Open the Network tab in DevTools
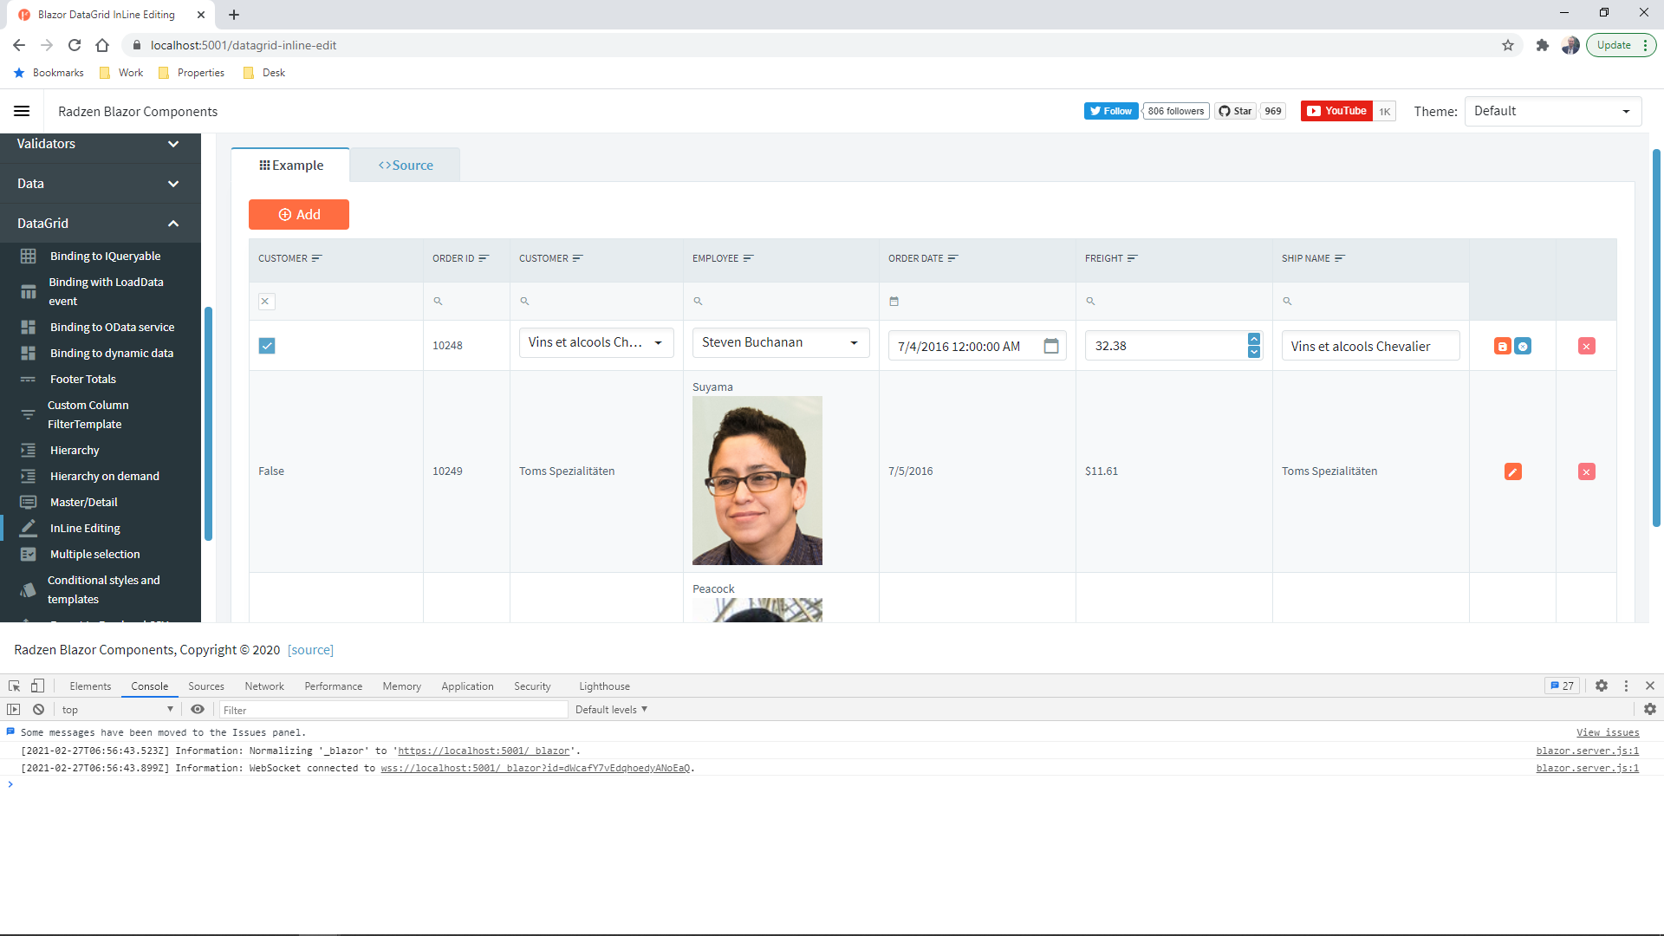The height and width of the screenshot is (936, 1664). (264, 686)
